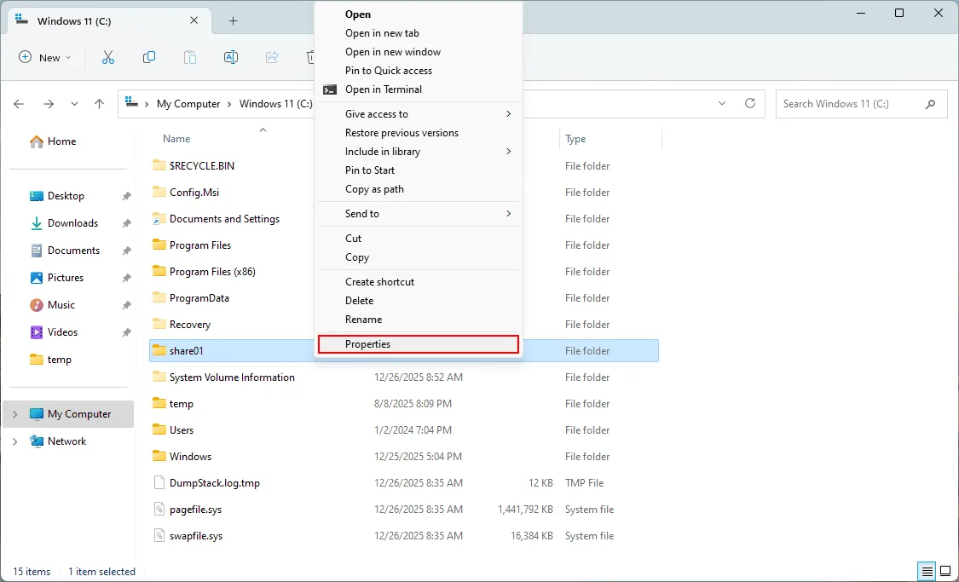959x582 pixels.
Task: Close the Windows 11 (C:) tab
Action: pyautogui.click(x=194, y=20)
